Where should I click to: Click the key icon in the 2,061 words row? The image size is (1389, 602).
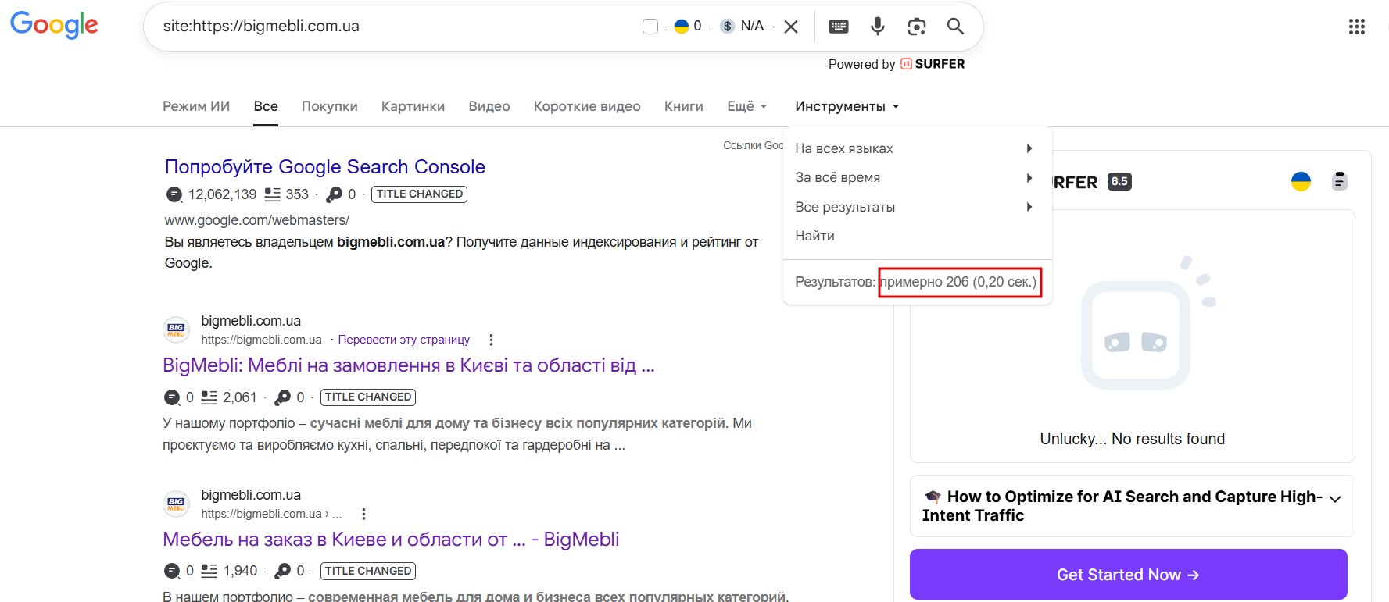[x=283, y=397]
